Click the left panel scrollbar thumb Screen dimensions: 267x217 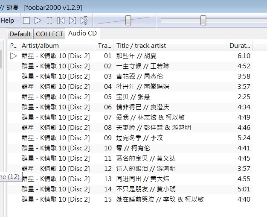click(x=1, y=59)
